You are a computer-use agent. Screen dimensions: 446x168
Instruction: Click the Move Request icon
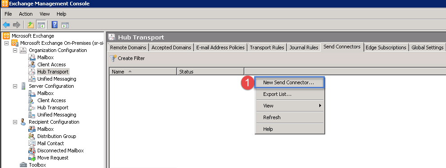coord(32,158)
